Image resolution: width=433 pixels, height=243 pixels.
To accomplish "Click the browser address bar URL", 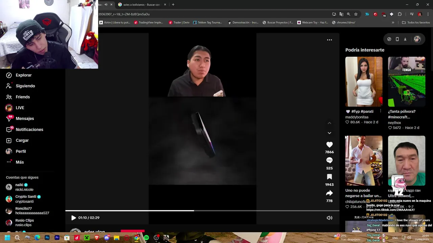I will click(x=124, y=14).
